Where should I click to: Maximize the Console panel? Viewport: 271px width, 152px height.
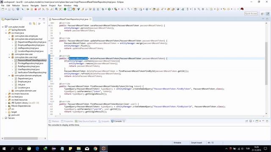tap(267, 121)
